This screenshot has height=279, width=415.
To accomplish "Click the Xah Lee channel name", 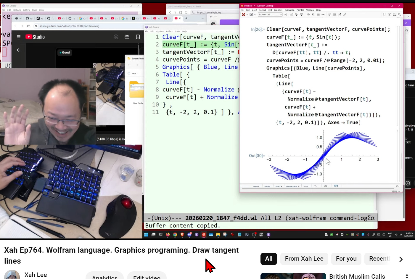I will click(x=36, y=275).
